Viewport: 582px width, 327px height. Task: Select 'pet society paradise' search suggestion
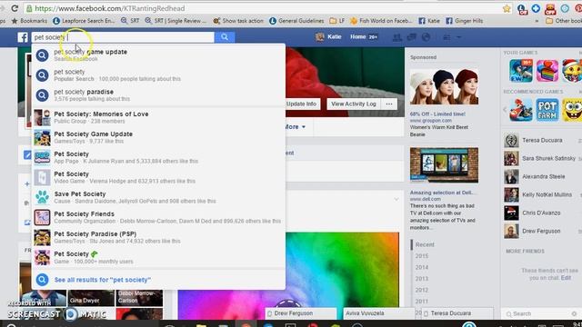158,94
